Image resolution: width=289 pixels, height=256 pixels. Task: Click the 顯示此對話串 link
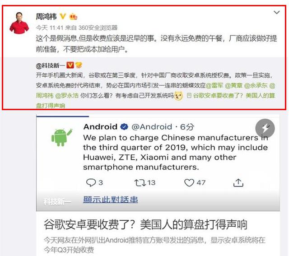(x=111, y=200)
